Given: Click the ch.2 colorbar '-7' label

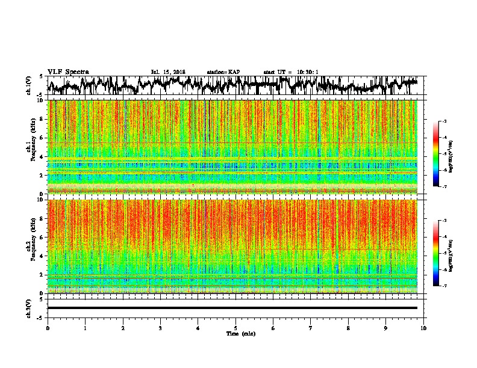Looking at the screenshot, I should pyautogui.click(x=444, y=286).
